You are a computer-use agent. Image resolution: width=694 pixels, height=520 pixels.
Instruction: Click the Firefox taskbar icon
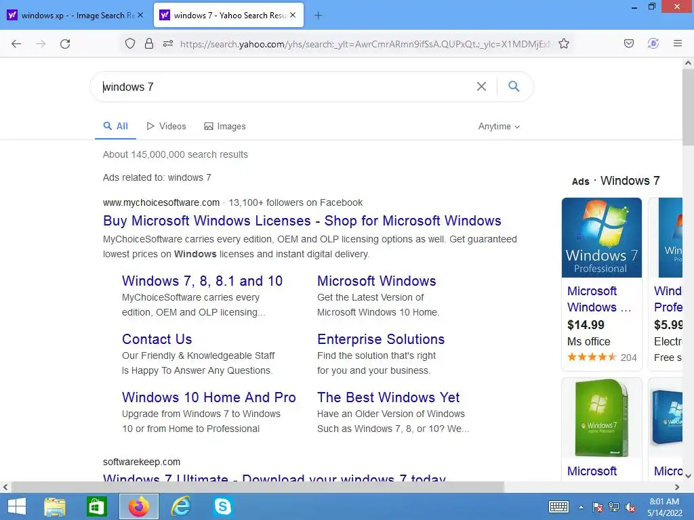(138, 506)
